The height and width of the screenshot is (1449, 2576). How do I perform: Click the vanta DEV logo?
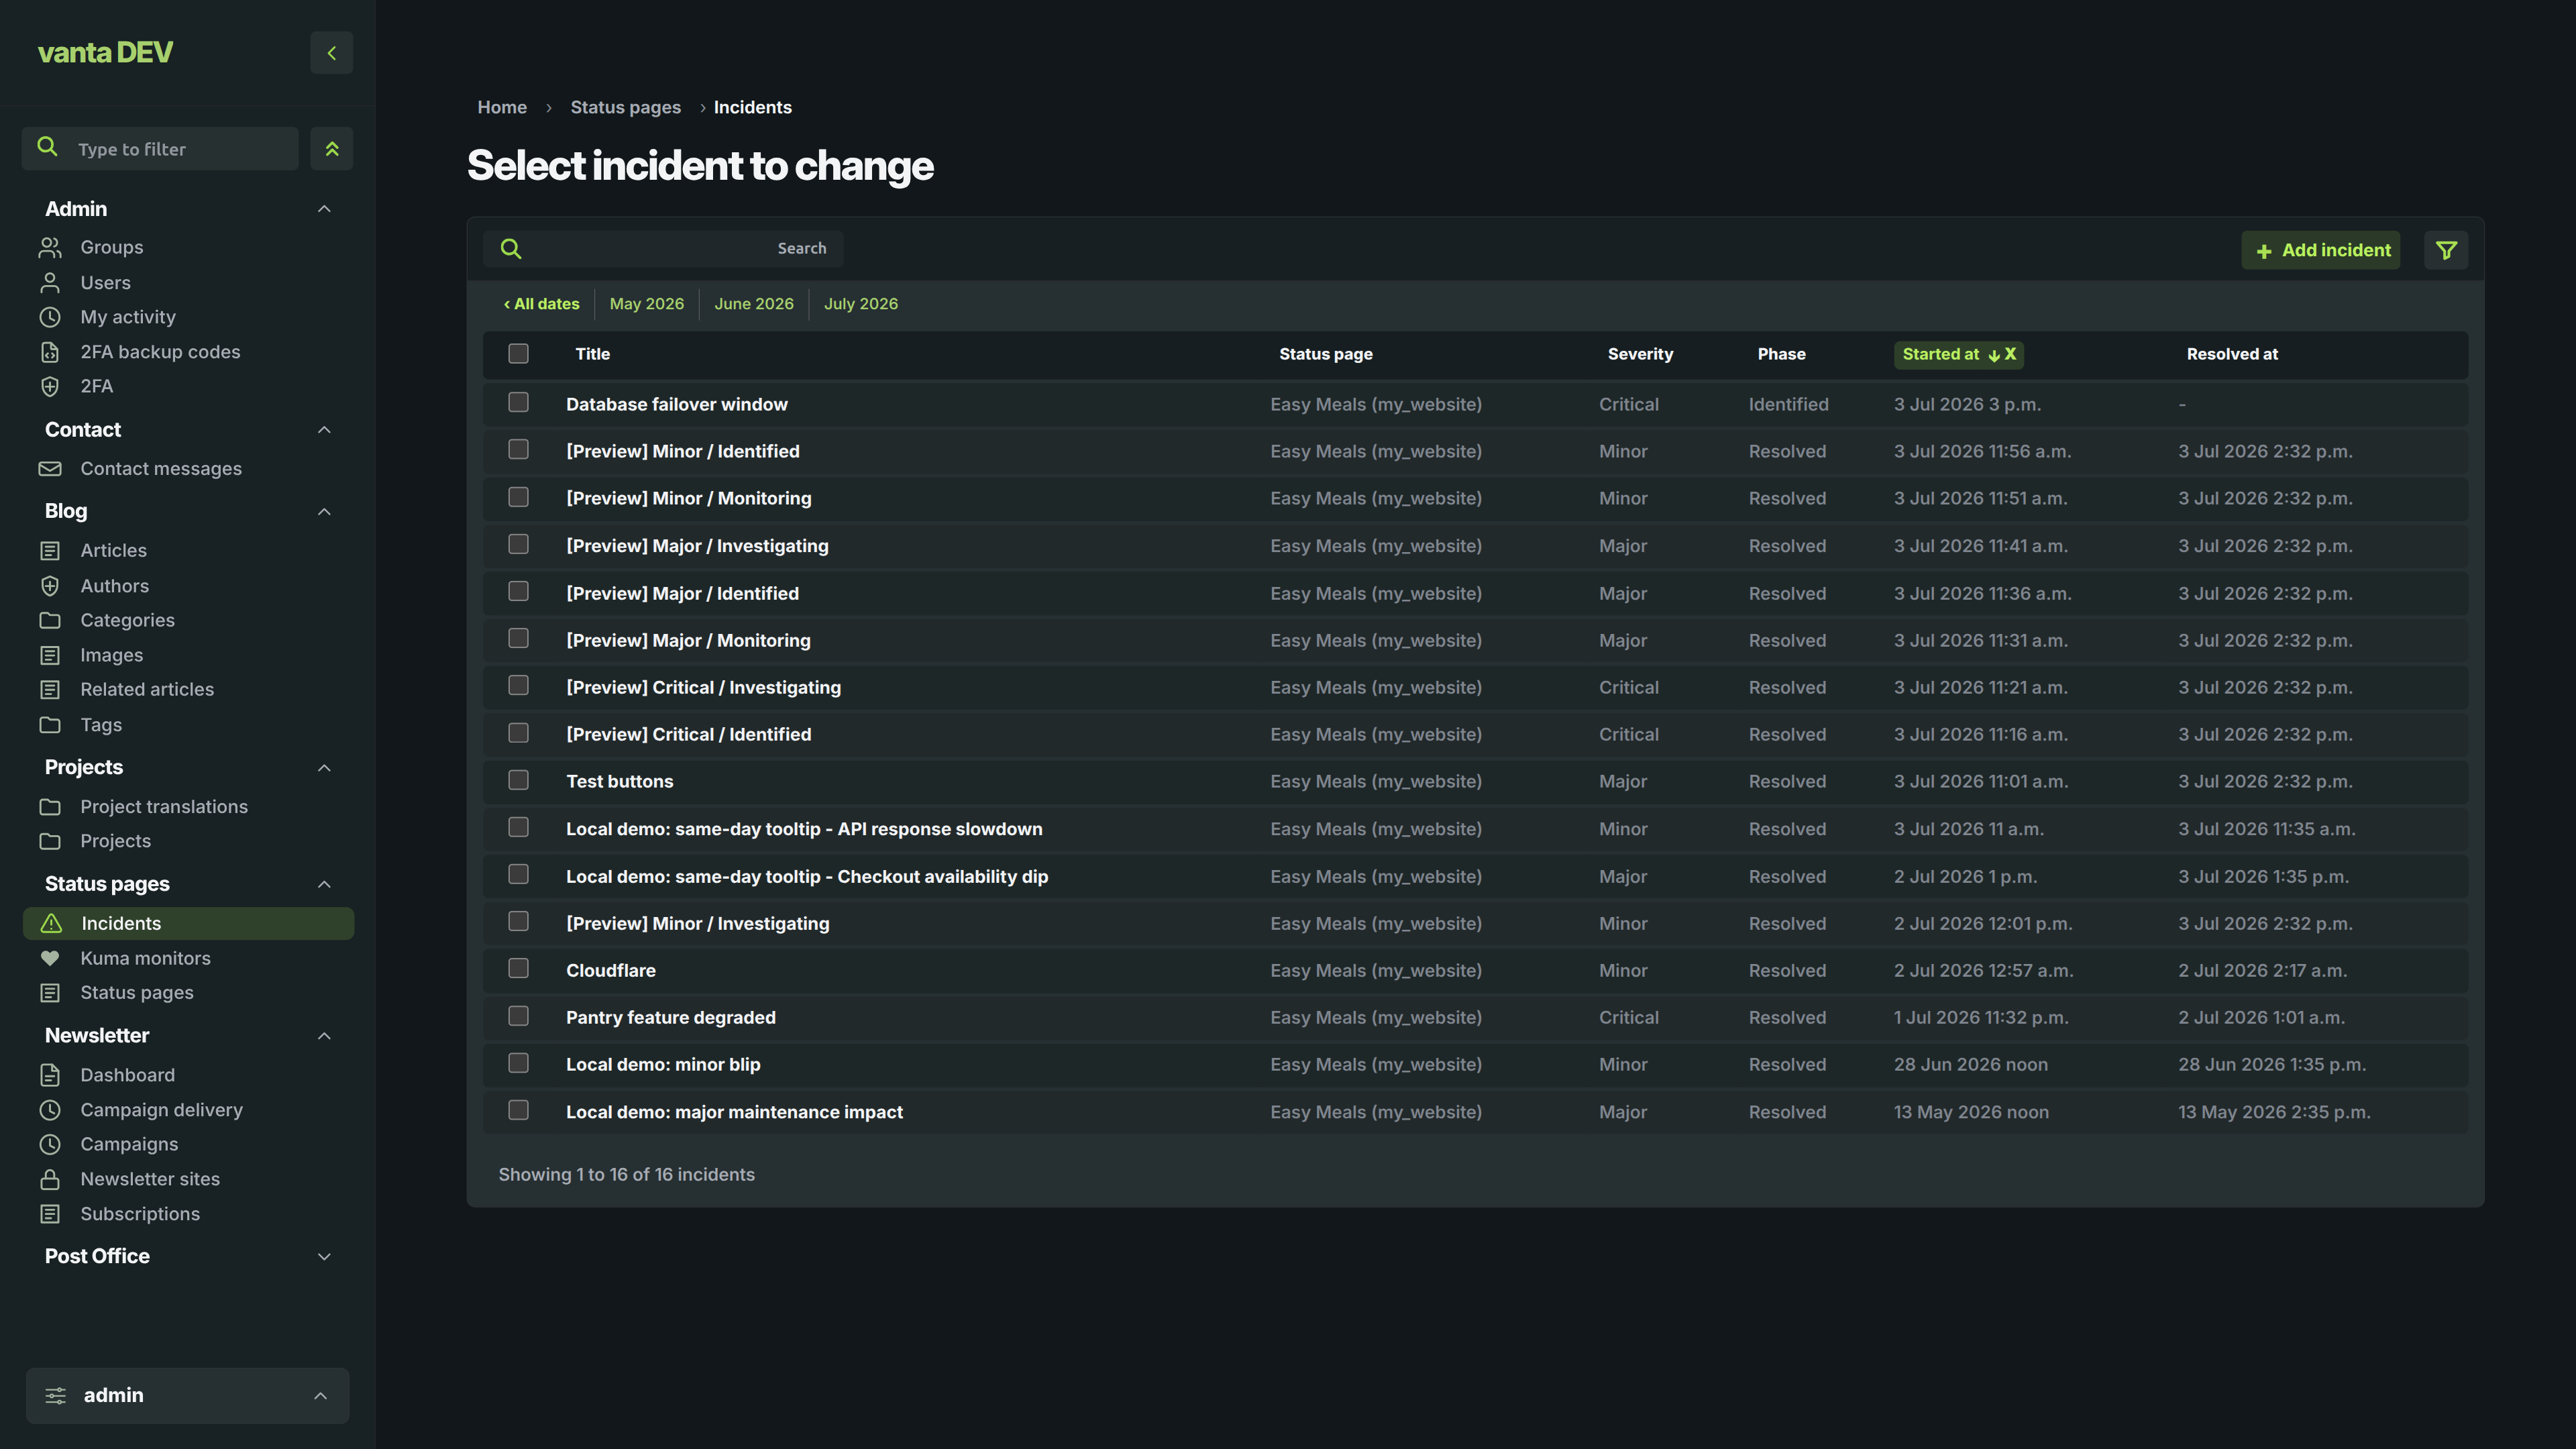pos(105,52)
